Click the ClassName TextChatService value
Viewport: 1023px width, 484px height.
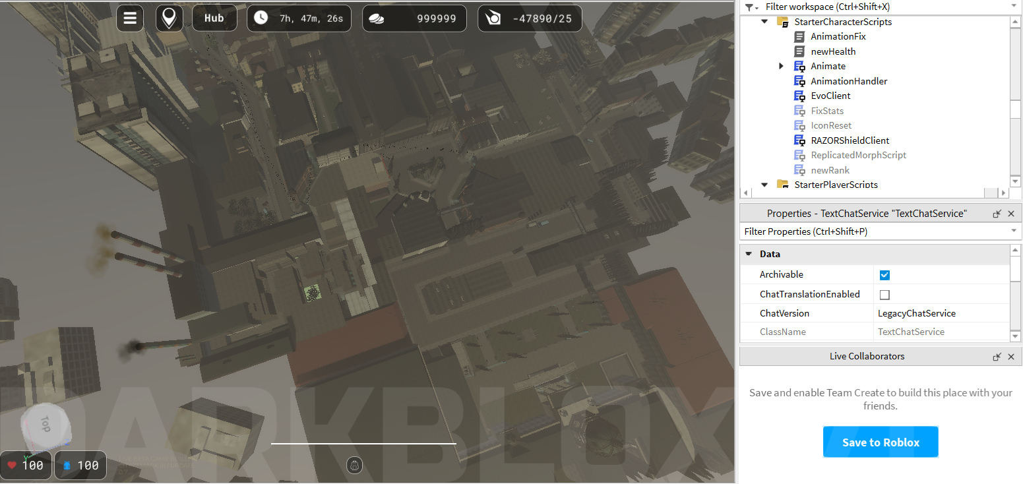tap(911, 332)
